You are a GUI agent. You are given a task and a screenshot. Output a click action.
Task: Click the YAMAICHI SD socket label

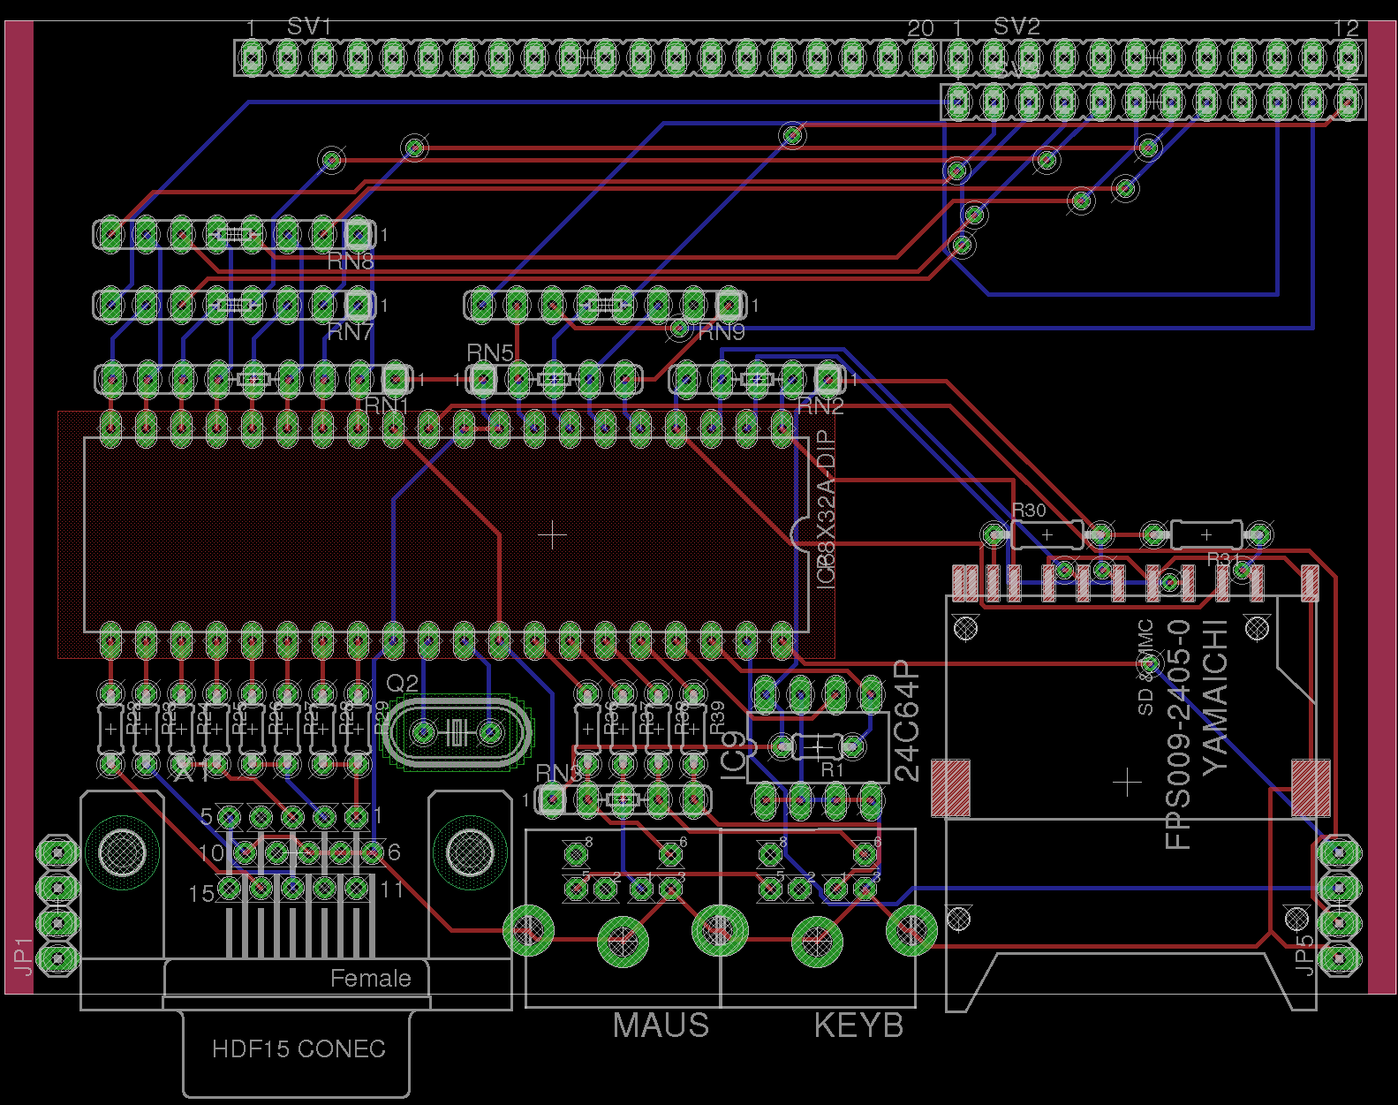[1215, 694]
